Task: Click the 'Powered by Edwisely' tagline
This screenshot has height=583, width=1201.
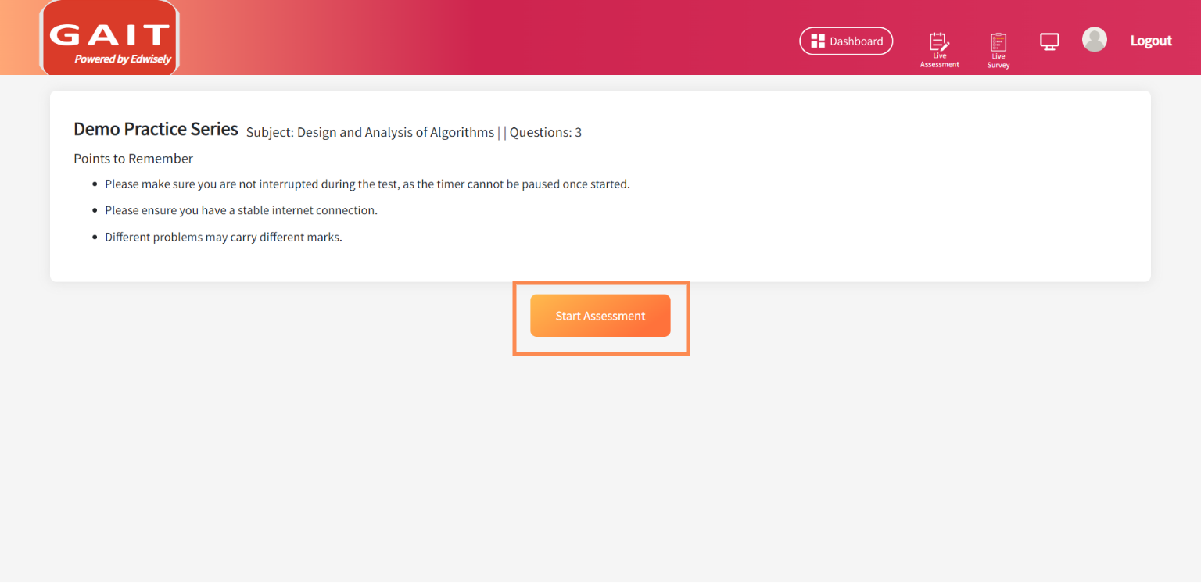Action: point(123,59)
